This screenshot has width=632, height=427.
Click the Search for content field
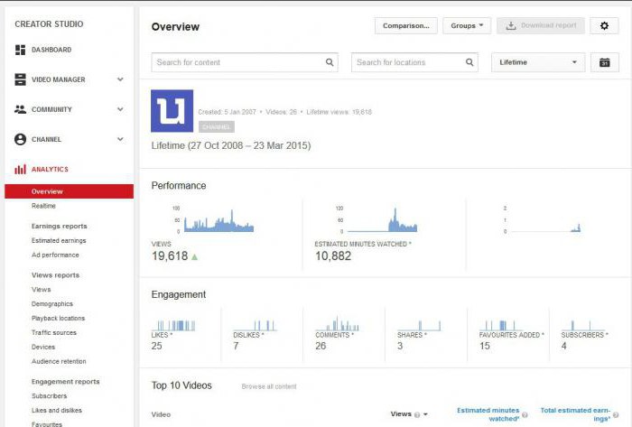pos(245,62)
